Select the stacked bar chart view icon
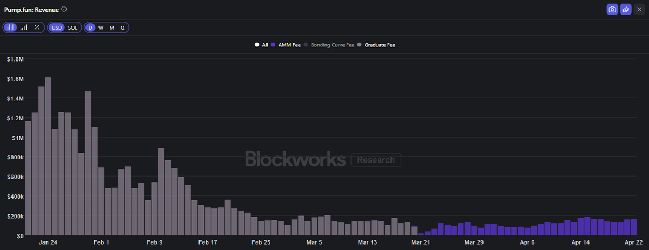 point(11,28)
